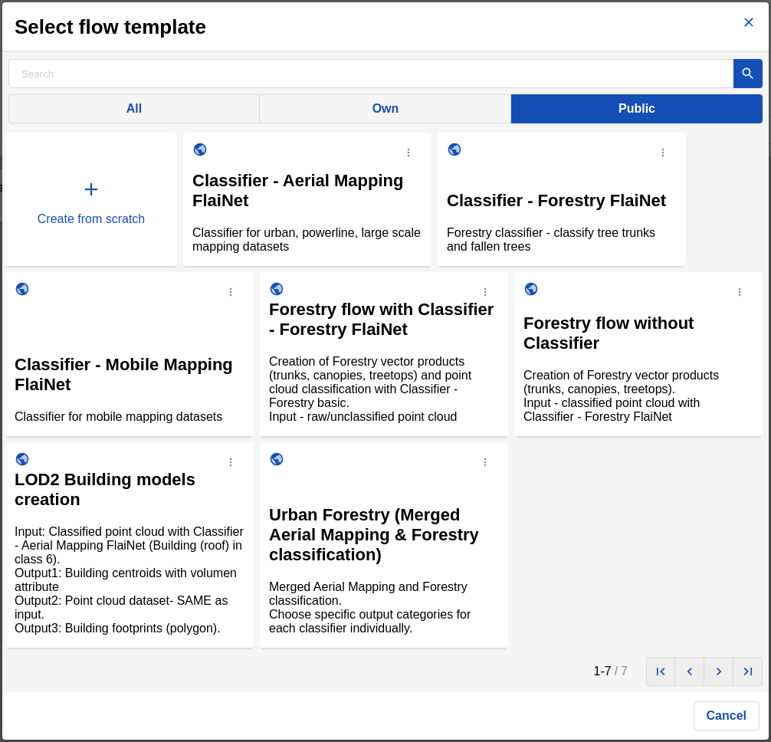The image size is (771, 742).
Task: Click the 1-7 / 7 page count
Action: click(x=610, y=671)
